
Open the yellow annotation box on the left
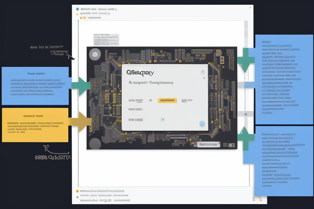[x=35, y=125]
